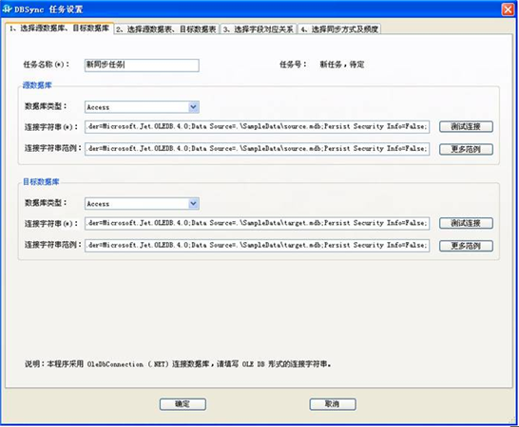Open tab 2 选择源数据表、目标数据表

pos(166,29)
